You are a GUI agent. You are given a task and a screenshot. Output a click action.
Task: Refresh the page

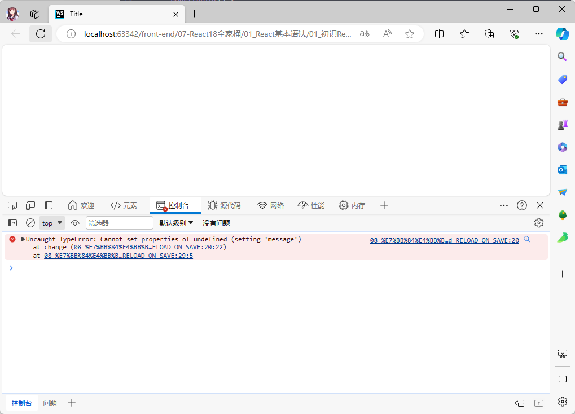(x=41, y=34)
